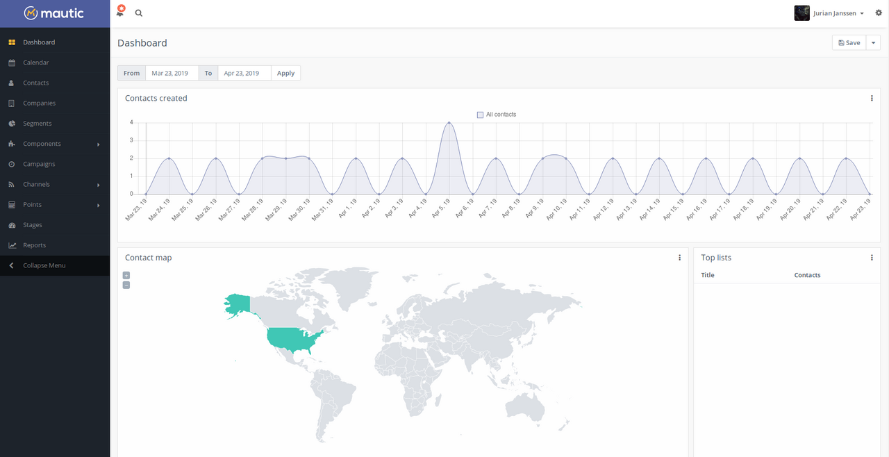This screenshot has height=457, width=889.
Task: Zoom in on the contact map
Action: pyautogui.click(x=126, y=276)
